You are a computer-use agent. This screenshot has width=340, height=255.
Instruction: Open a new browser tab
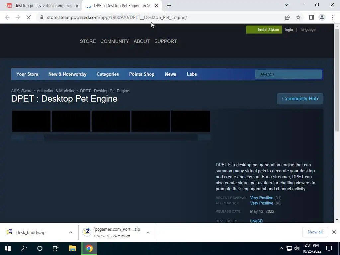pos(169,6)
